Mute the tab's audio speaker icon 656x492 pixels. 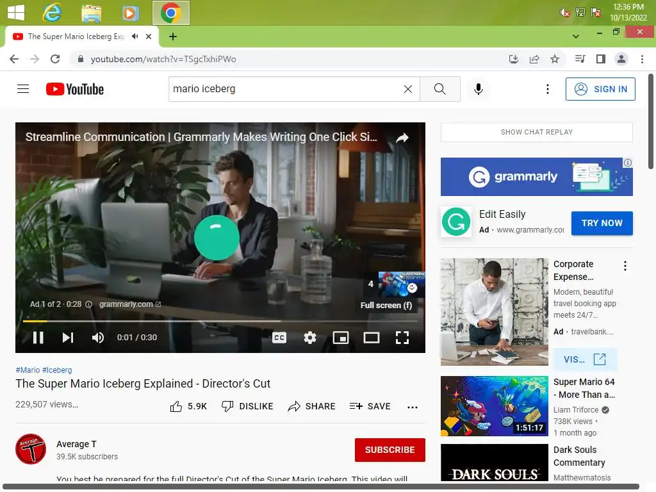(135, 37)
